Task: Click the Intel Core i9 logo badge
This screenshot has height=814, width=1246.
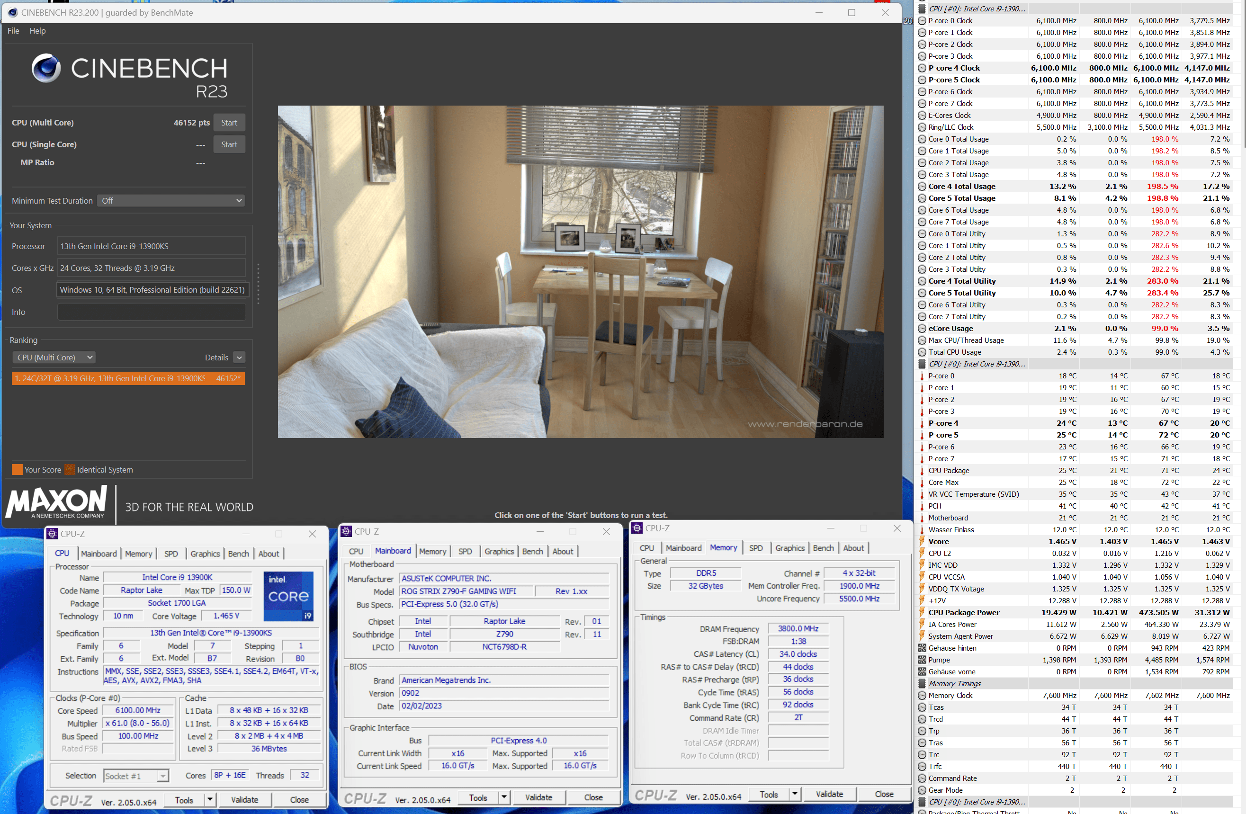Action: pos(288,596)
